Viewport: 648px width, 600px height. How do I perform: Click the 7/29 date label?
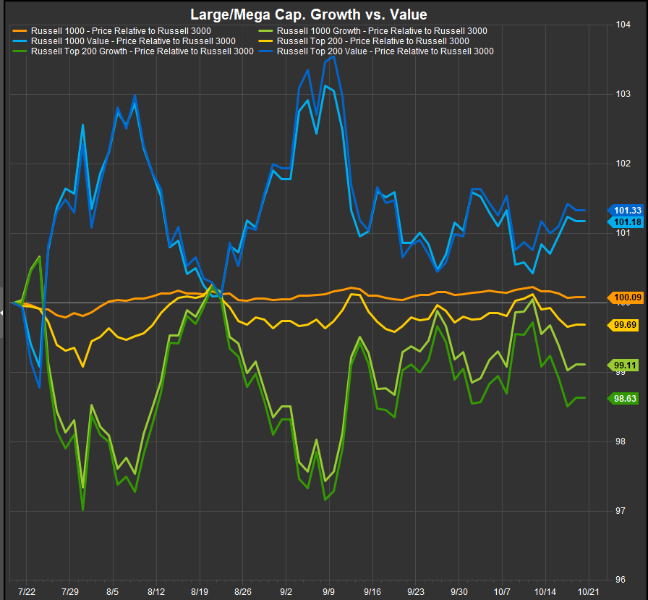point(70,592)
